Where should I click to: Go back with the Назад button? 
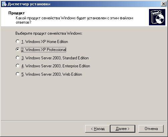pyautogui.click(x=98, y=129)
